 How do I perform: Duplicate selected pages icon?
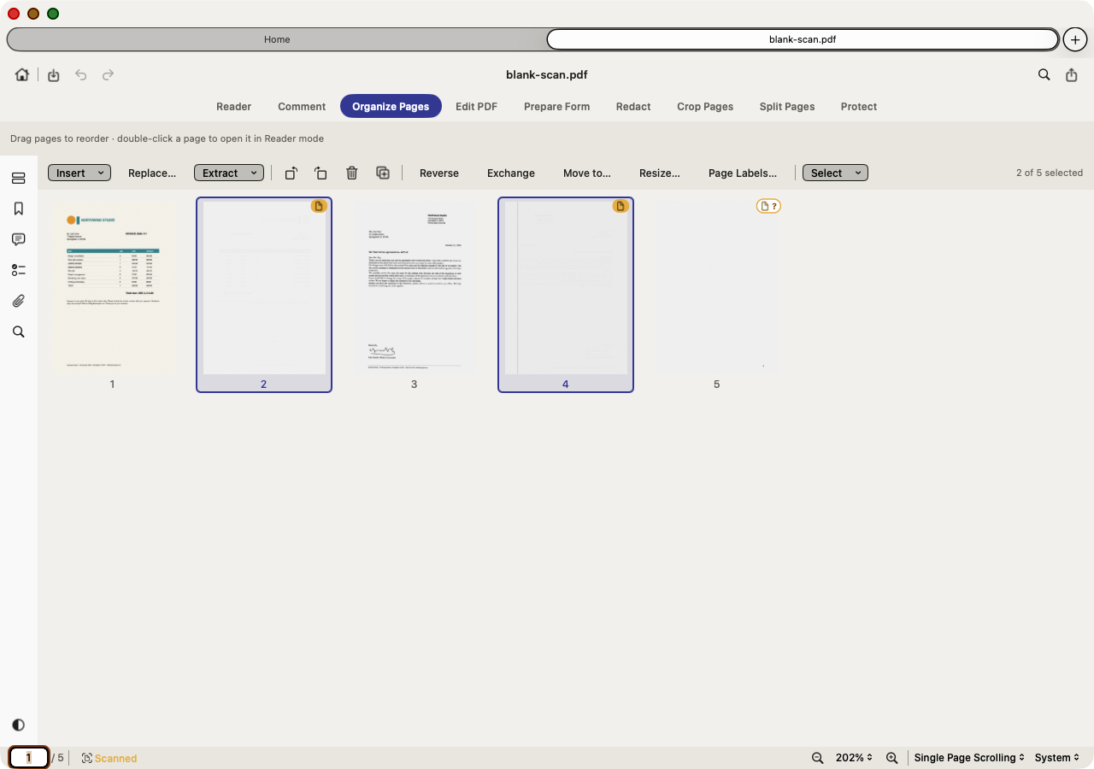383,173
